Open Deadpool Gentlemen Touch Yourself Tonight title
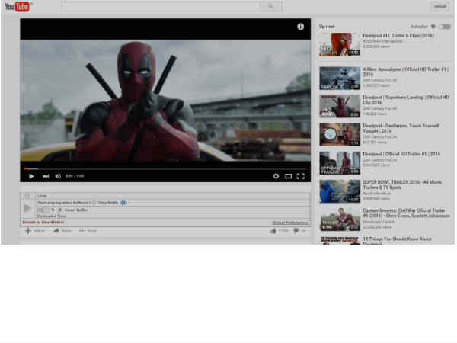Viewport: 457px width, 343px height. pyautogui.click(x=401, y=128)
